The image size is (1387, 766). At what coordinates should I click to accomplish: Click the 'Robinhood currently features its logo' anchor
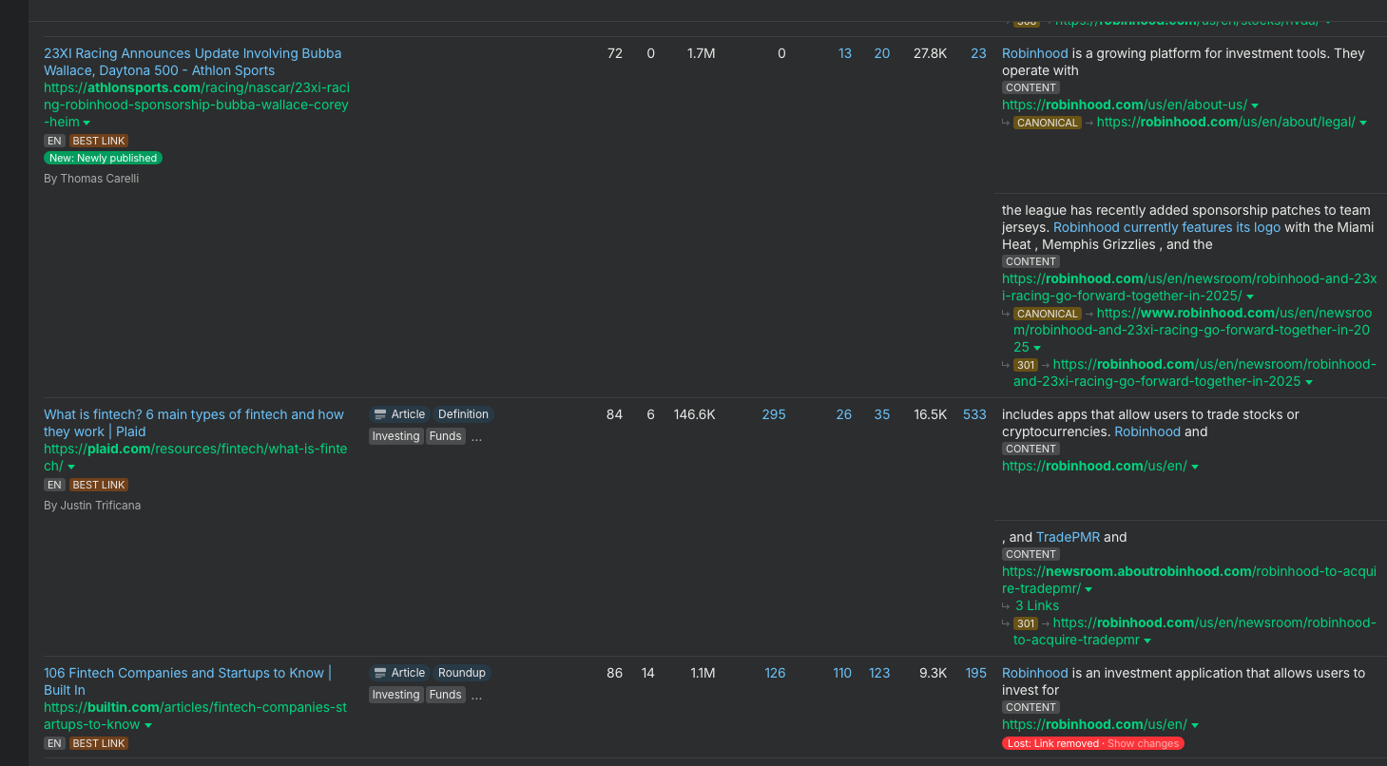[1166, 227]
